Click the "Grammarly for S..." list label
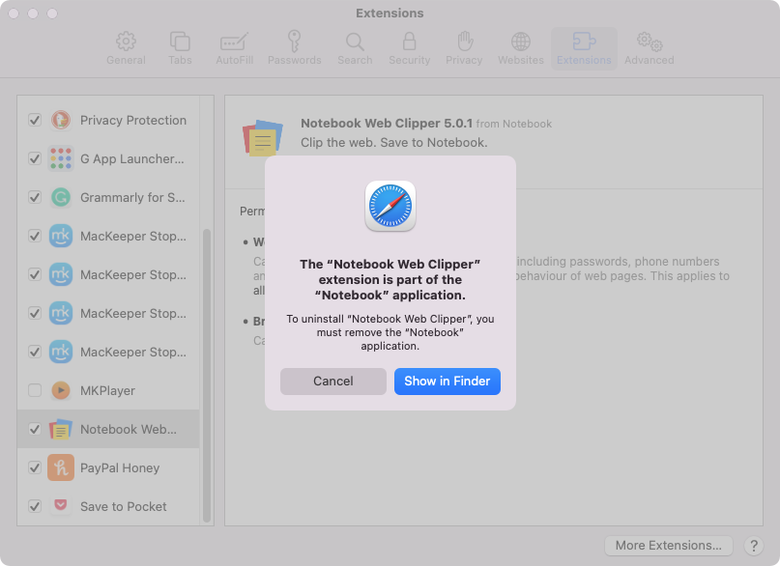The image size is (780, 566). (132, 198)
